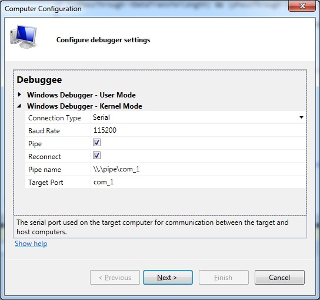Select the Serial connection type value
Screen dimensions: 320x300
(101, 117)
